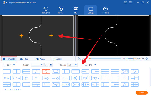151x98 pixels.
Task: Open the feedback chat icon
Action: [x=125, y=2]
